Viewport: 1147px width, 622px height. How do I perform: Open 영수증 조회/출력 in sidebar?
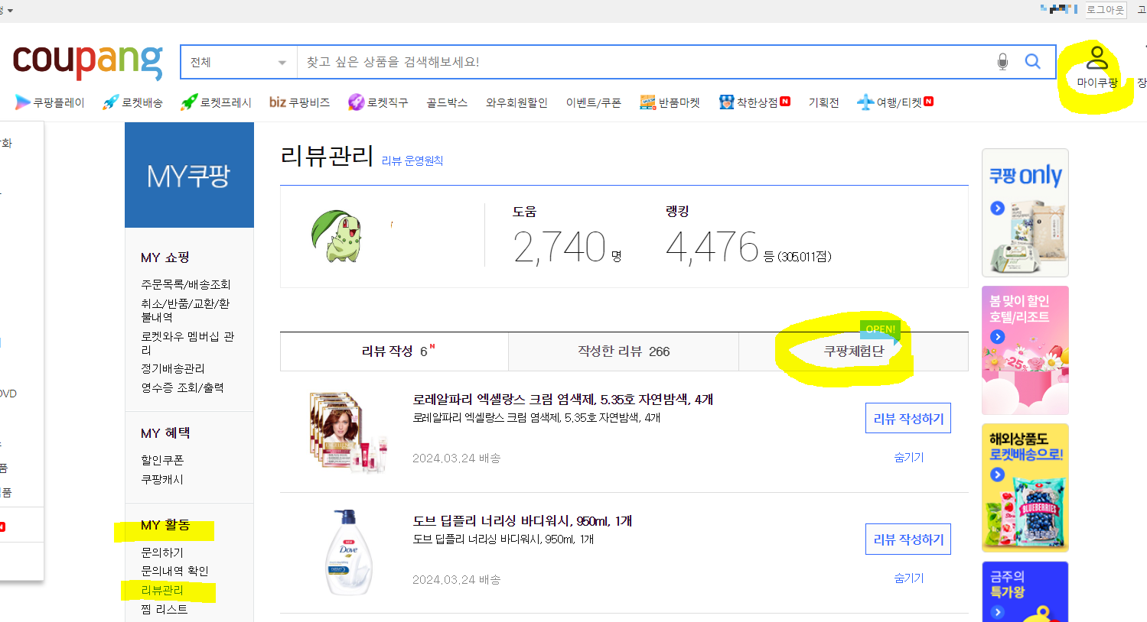pyautogui.click(x=182, y=388)
